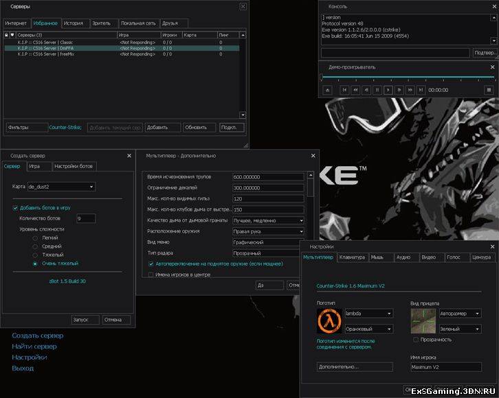Viewport: 499px width, 398px height.
Task: Open 'Расположение оружия' dropdown
Action: tap(268, 231)
